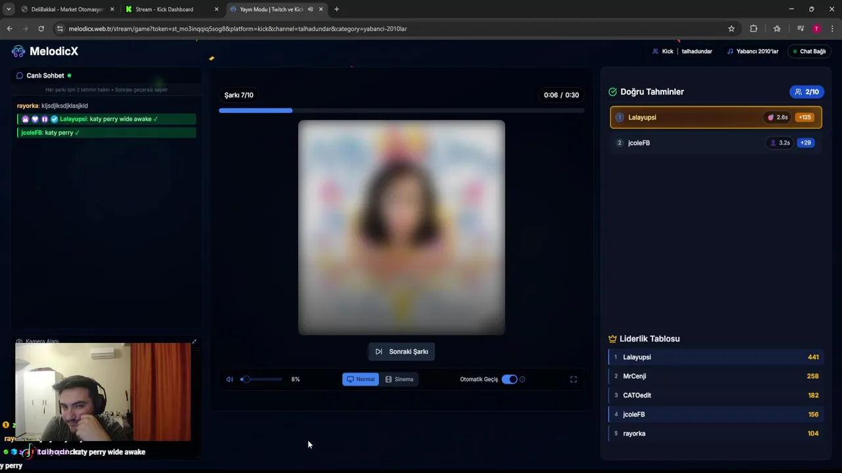Open the Chrome three-dot menu
842x473 pixels.
point(832,29)
